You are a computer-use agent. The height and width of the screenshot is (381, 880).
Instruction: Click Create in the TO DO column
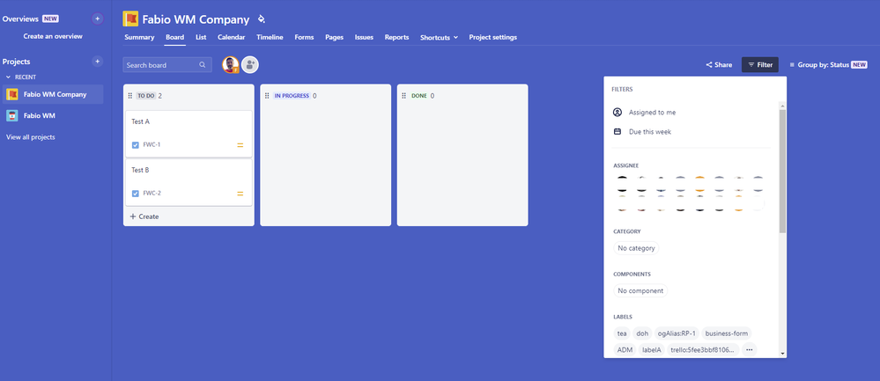(144, 216)
